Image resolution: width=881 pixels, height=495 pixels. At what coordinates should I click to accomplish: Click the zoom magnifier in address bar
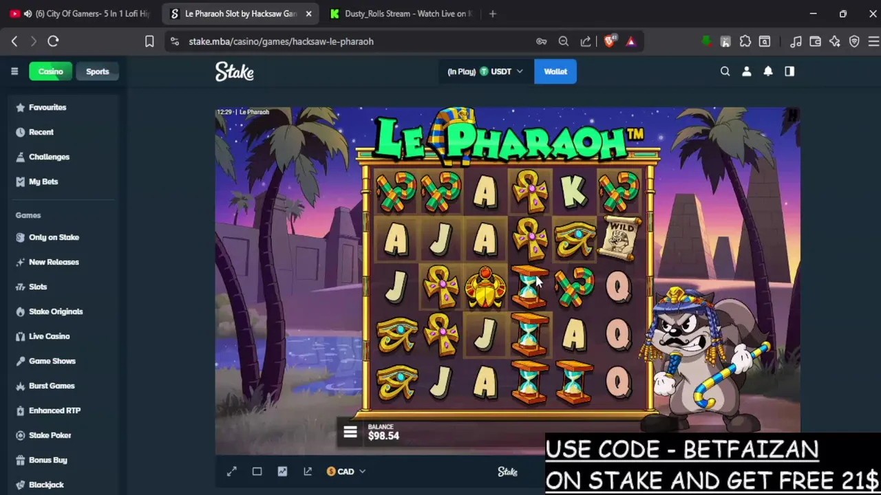[564, 41]
